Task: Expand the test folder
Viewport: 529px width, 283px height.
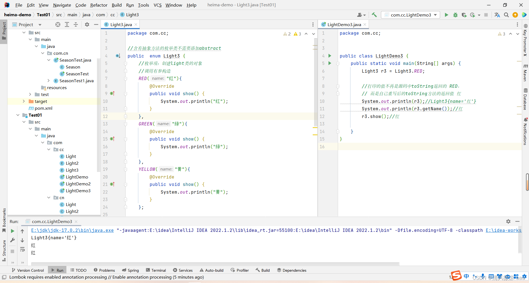Action: 30,94
